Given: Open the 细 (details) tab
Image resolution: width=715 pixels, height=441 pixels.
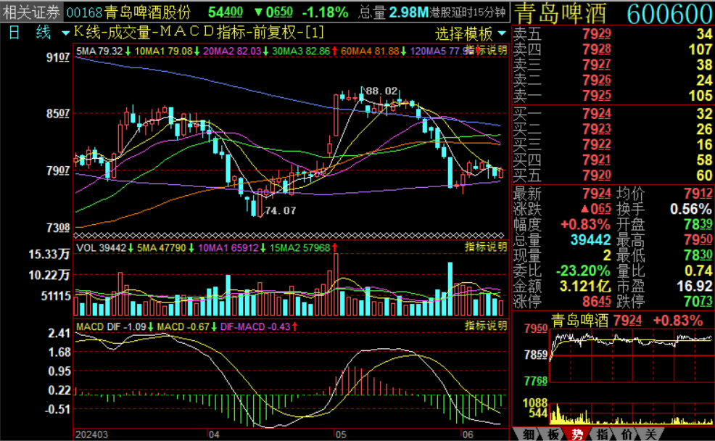Looking at the screenshot, I should tap(529, 434).
